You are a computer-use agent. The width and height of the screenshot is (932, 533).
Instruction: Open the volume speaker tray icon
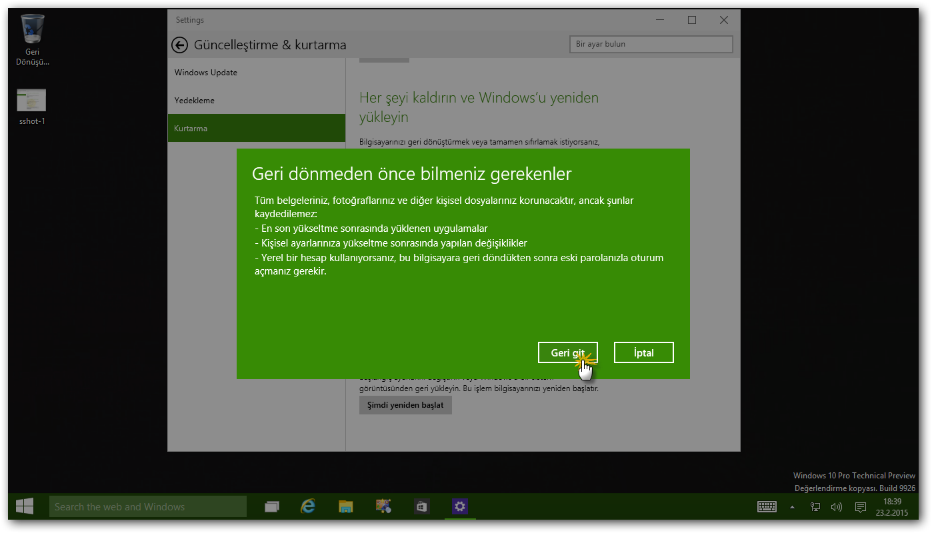click(x=837, y=507)
